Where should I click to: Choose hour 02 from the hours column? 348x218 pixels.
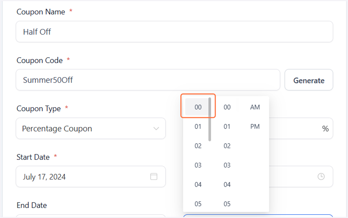[x=198, y=146]
